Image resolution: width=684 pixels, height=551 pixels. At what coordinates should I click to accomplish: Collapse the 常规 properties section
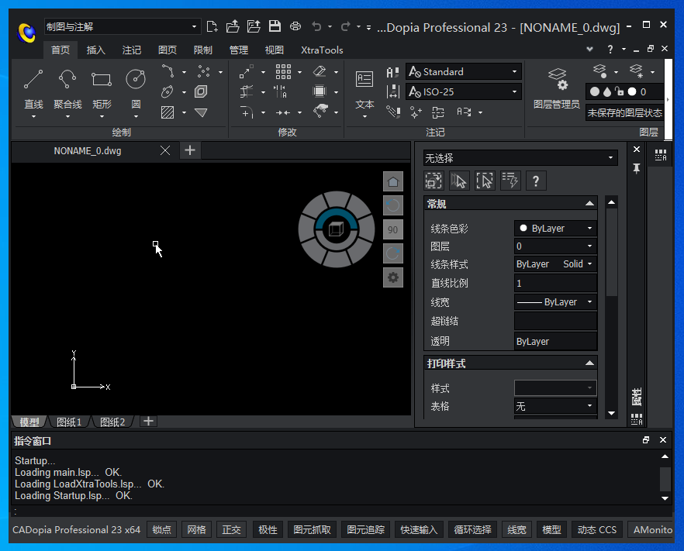[589, 204]
